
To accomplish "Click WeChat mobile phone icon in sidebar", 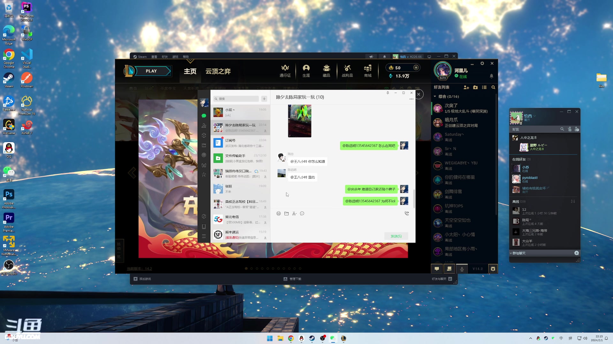I will click(204, 226).
